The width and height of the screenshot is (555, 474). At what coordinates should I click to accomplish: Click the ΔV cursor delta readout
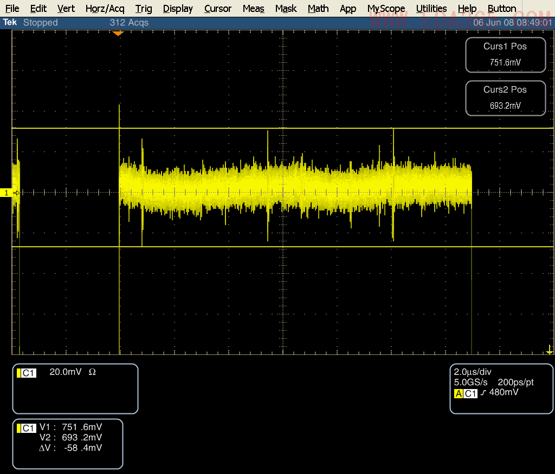tap(70, 447)
